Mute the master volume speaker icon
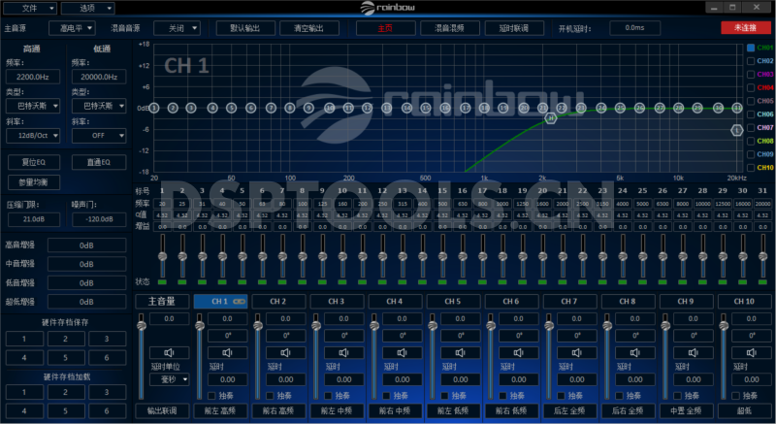The width and height of the screenshot is (776, 424). (x=169, y=351)
